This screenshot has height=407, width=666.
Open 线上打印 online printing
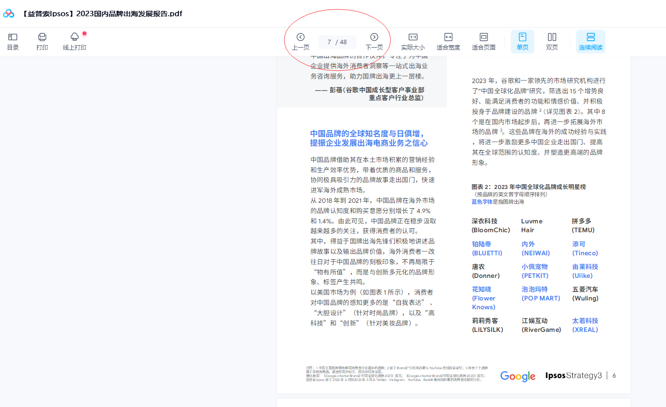[x=75, y=41]
